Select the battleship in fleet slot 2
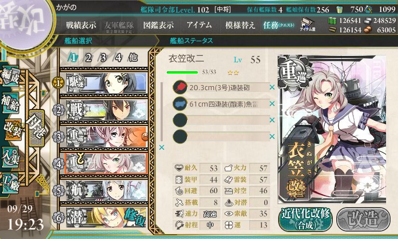 point(106,110)
